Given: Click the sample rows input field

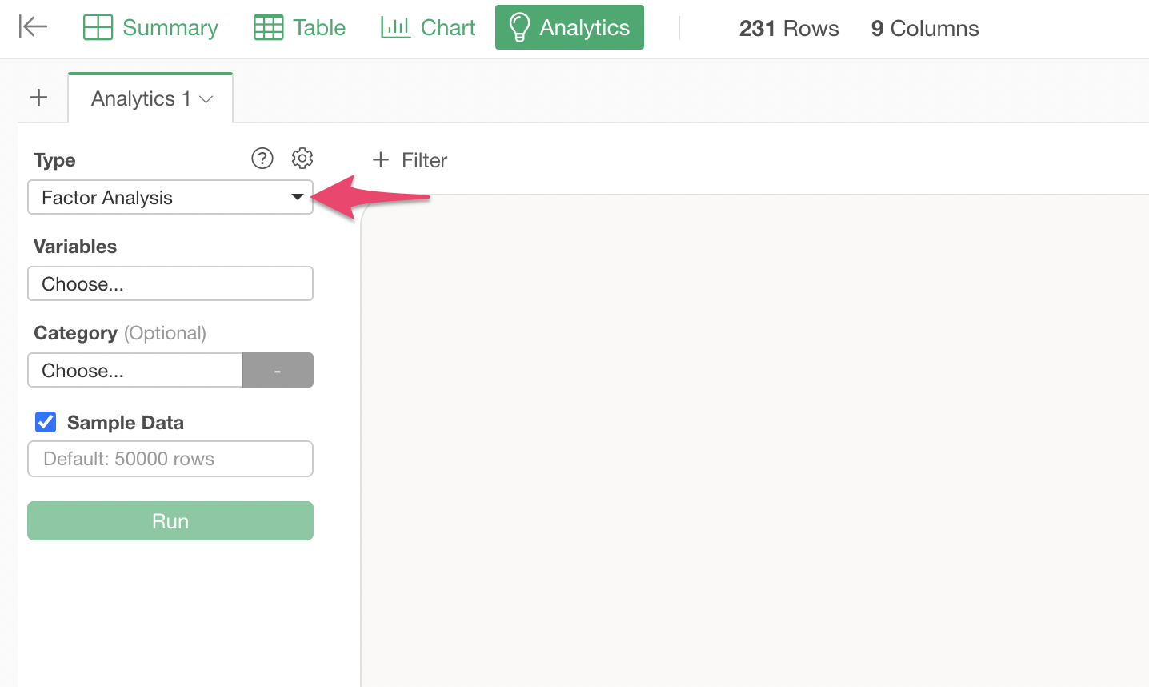Looking at the screenshot, I should [x=170, y=459].
